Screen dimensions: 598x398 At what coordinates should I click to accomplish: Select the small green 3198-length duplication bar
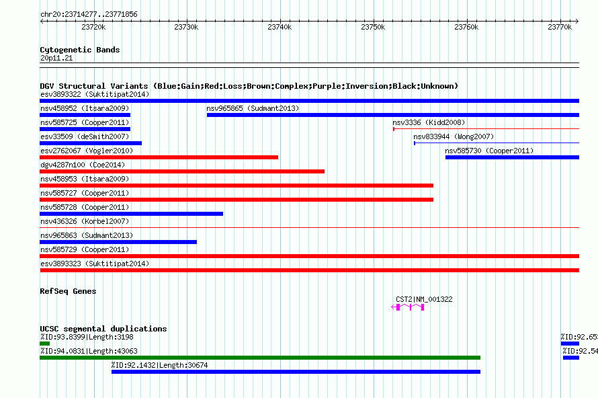(x=44, y=344)
